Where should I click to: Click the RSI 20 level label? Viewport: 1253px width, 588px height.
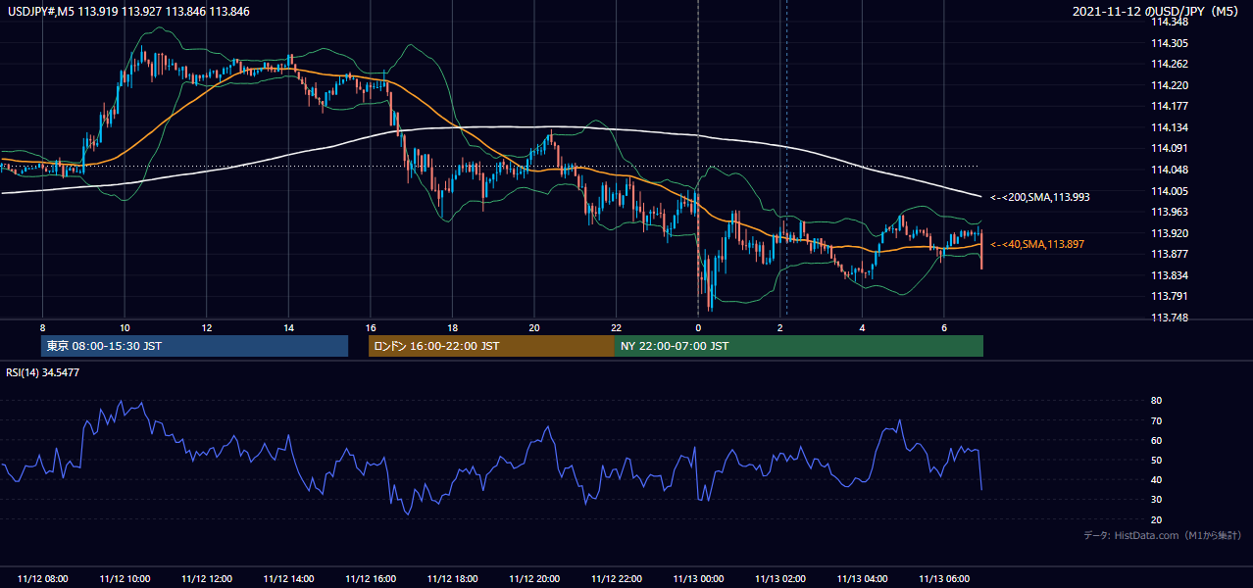point(1156,519)
